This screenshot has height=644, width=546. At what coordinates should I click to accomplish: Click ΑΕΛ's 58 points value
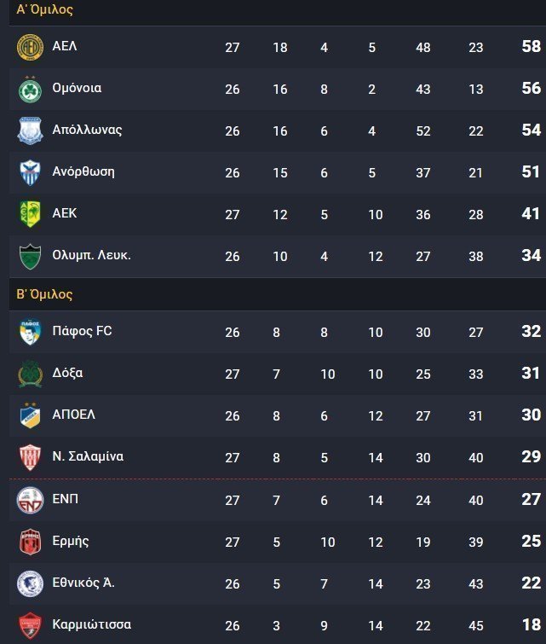coord(532,46)
